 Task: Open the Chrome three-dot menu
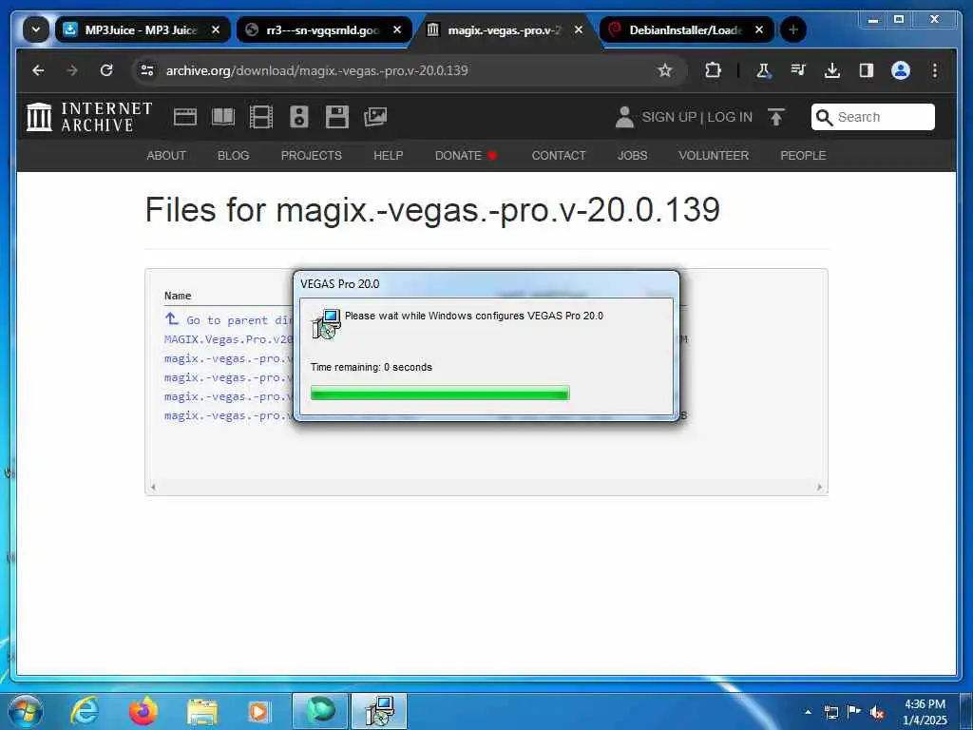[935, 70]
